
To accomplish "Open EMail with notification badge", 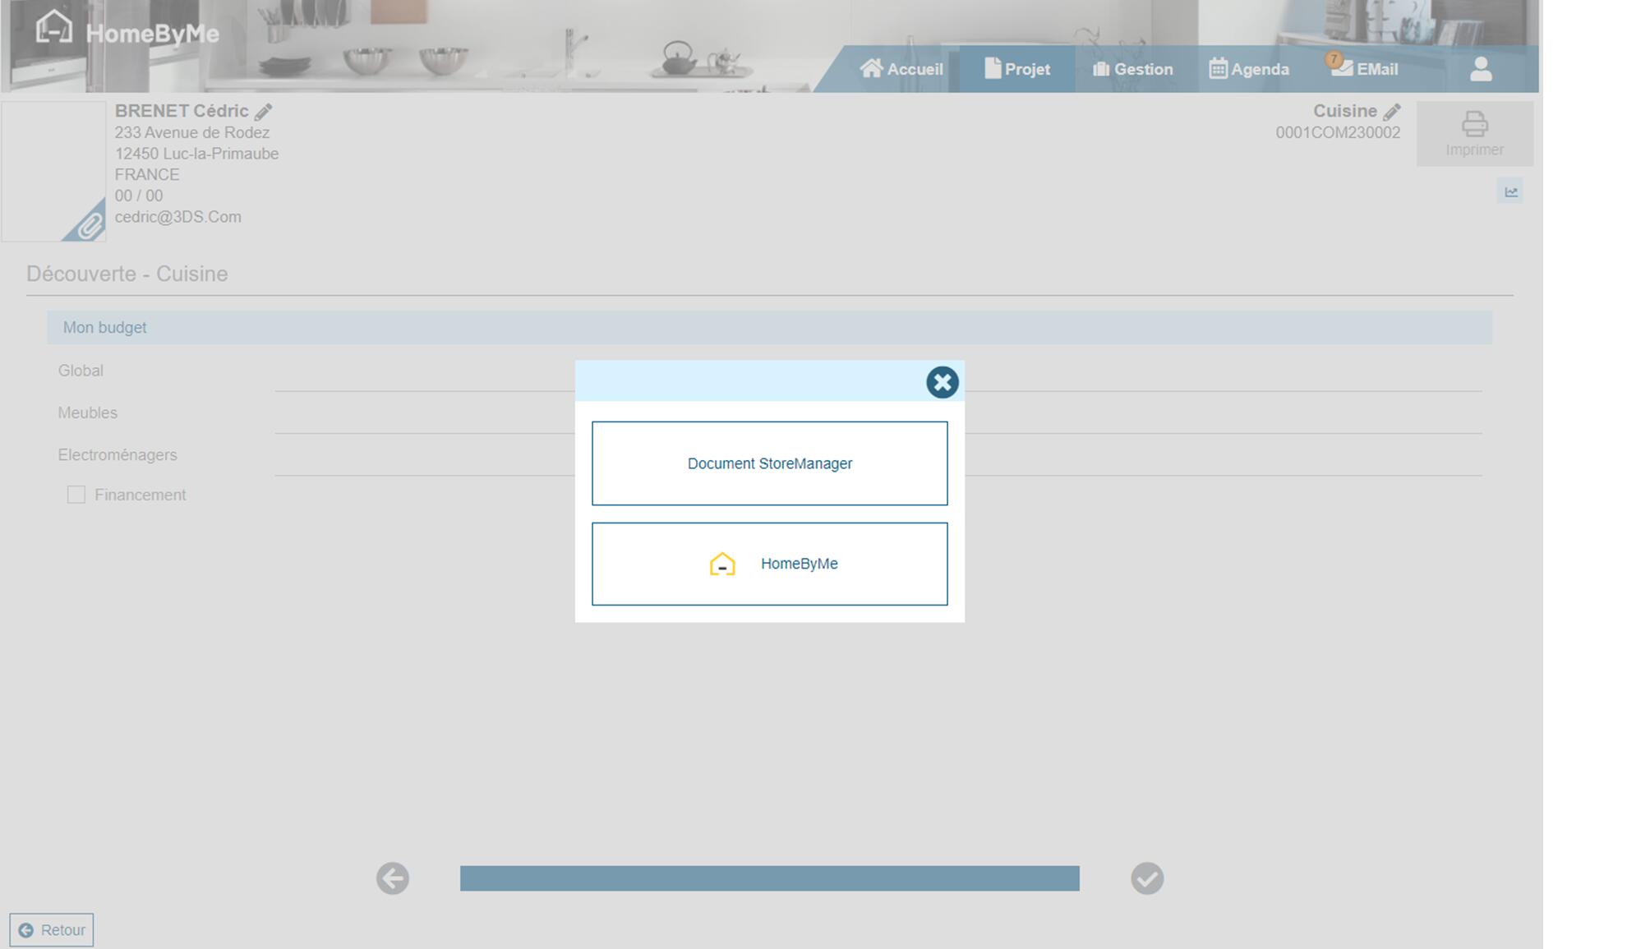I will pos(1365,69).
